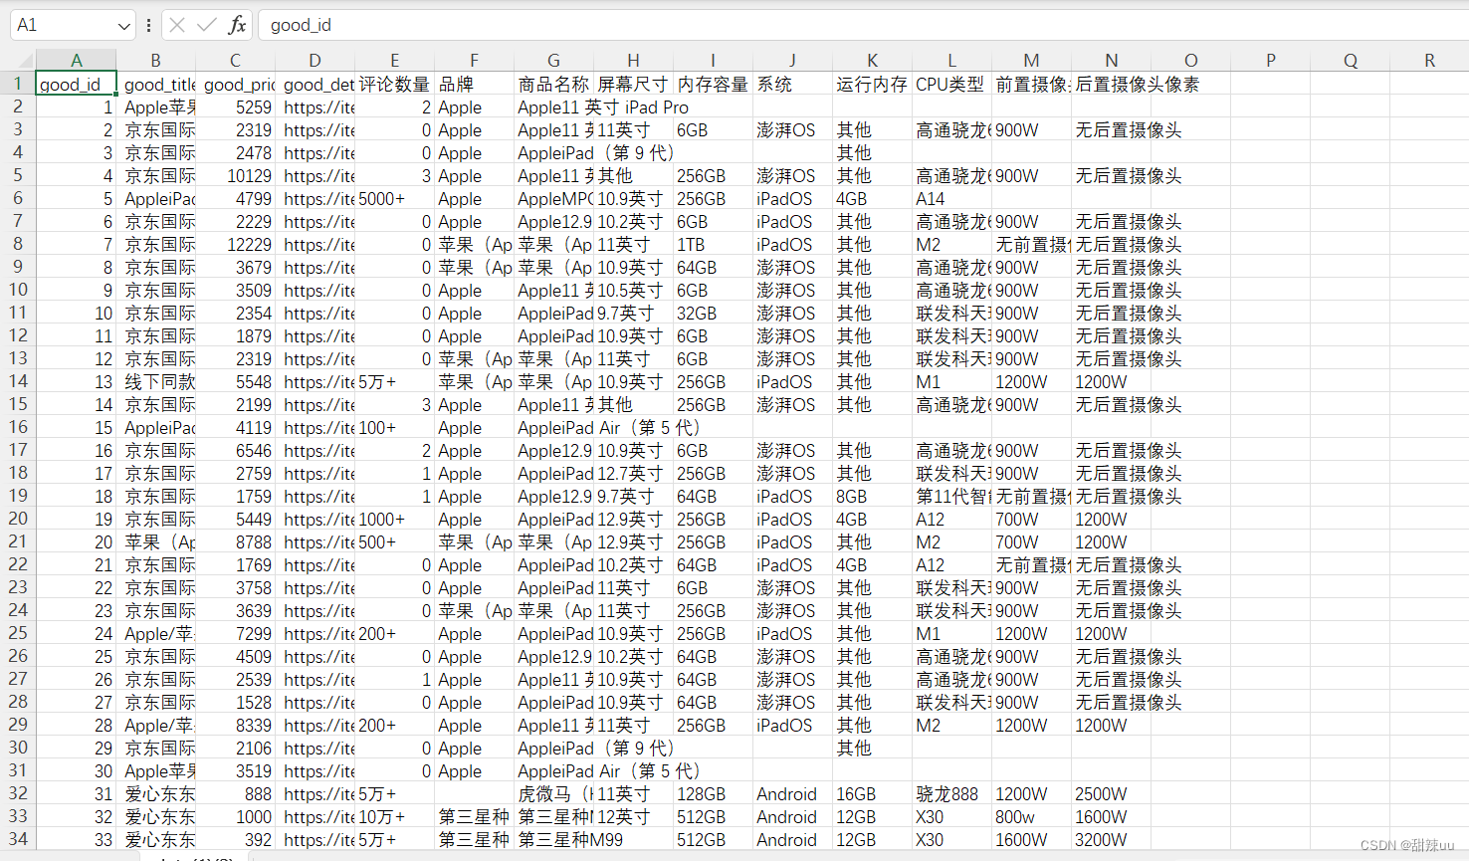Viewport: 1469px width, 861px height.
Task: Click the confirm entry checkmark icon
Action: (207, 25)
